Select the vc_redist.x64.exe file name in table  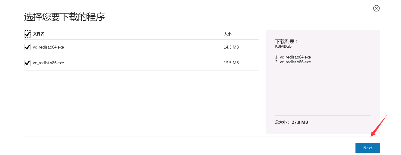point(48,47)
